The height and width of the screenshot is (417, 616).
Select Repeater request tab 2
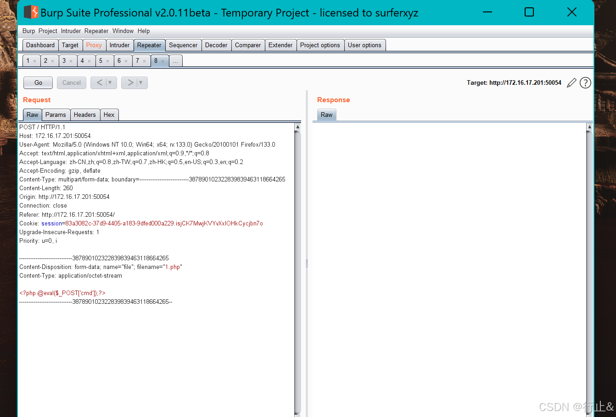tap(46, 61)
